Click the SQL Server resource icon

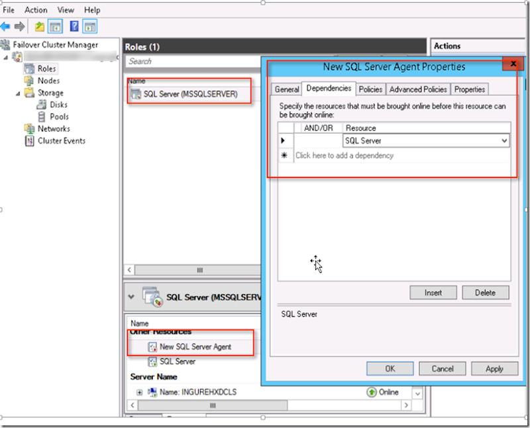click(152, 362)
